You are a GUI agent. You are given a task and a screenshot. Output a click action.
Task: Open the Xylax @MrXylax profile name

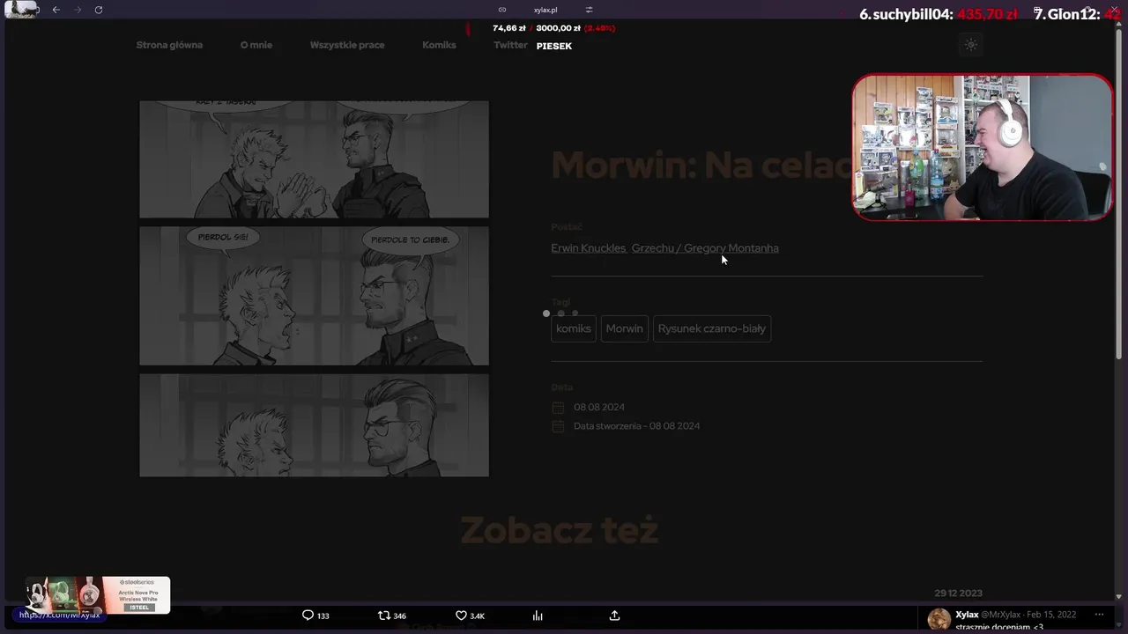click(987, 615)
